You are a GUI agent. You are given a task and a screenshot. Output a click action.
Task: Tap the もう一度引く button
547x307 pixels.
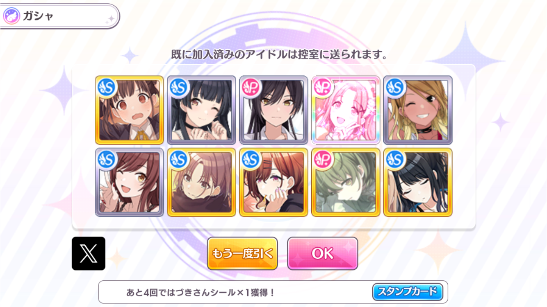(x=242, y=253)
